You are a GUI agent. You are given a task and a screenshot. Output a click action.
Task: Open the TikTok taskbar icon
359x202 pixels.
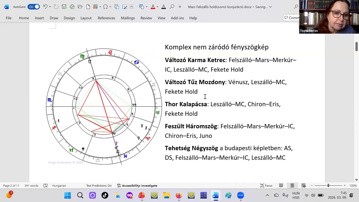tap(105, 195)
